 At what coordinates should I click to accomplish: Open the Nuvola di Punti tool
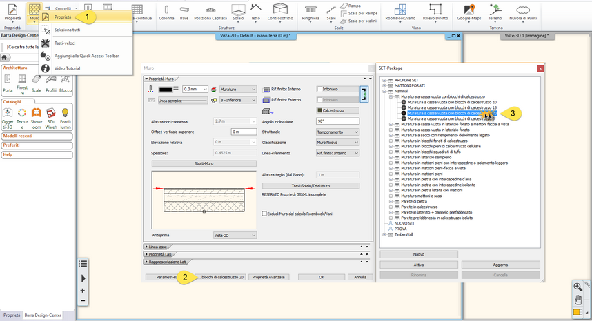(523, 12)
